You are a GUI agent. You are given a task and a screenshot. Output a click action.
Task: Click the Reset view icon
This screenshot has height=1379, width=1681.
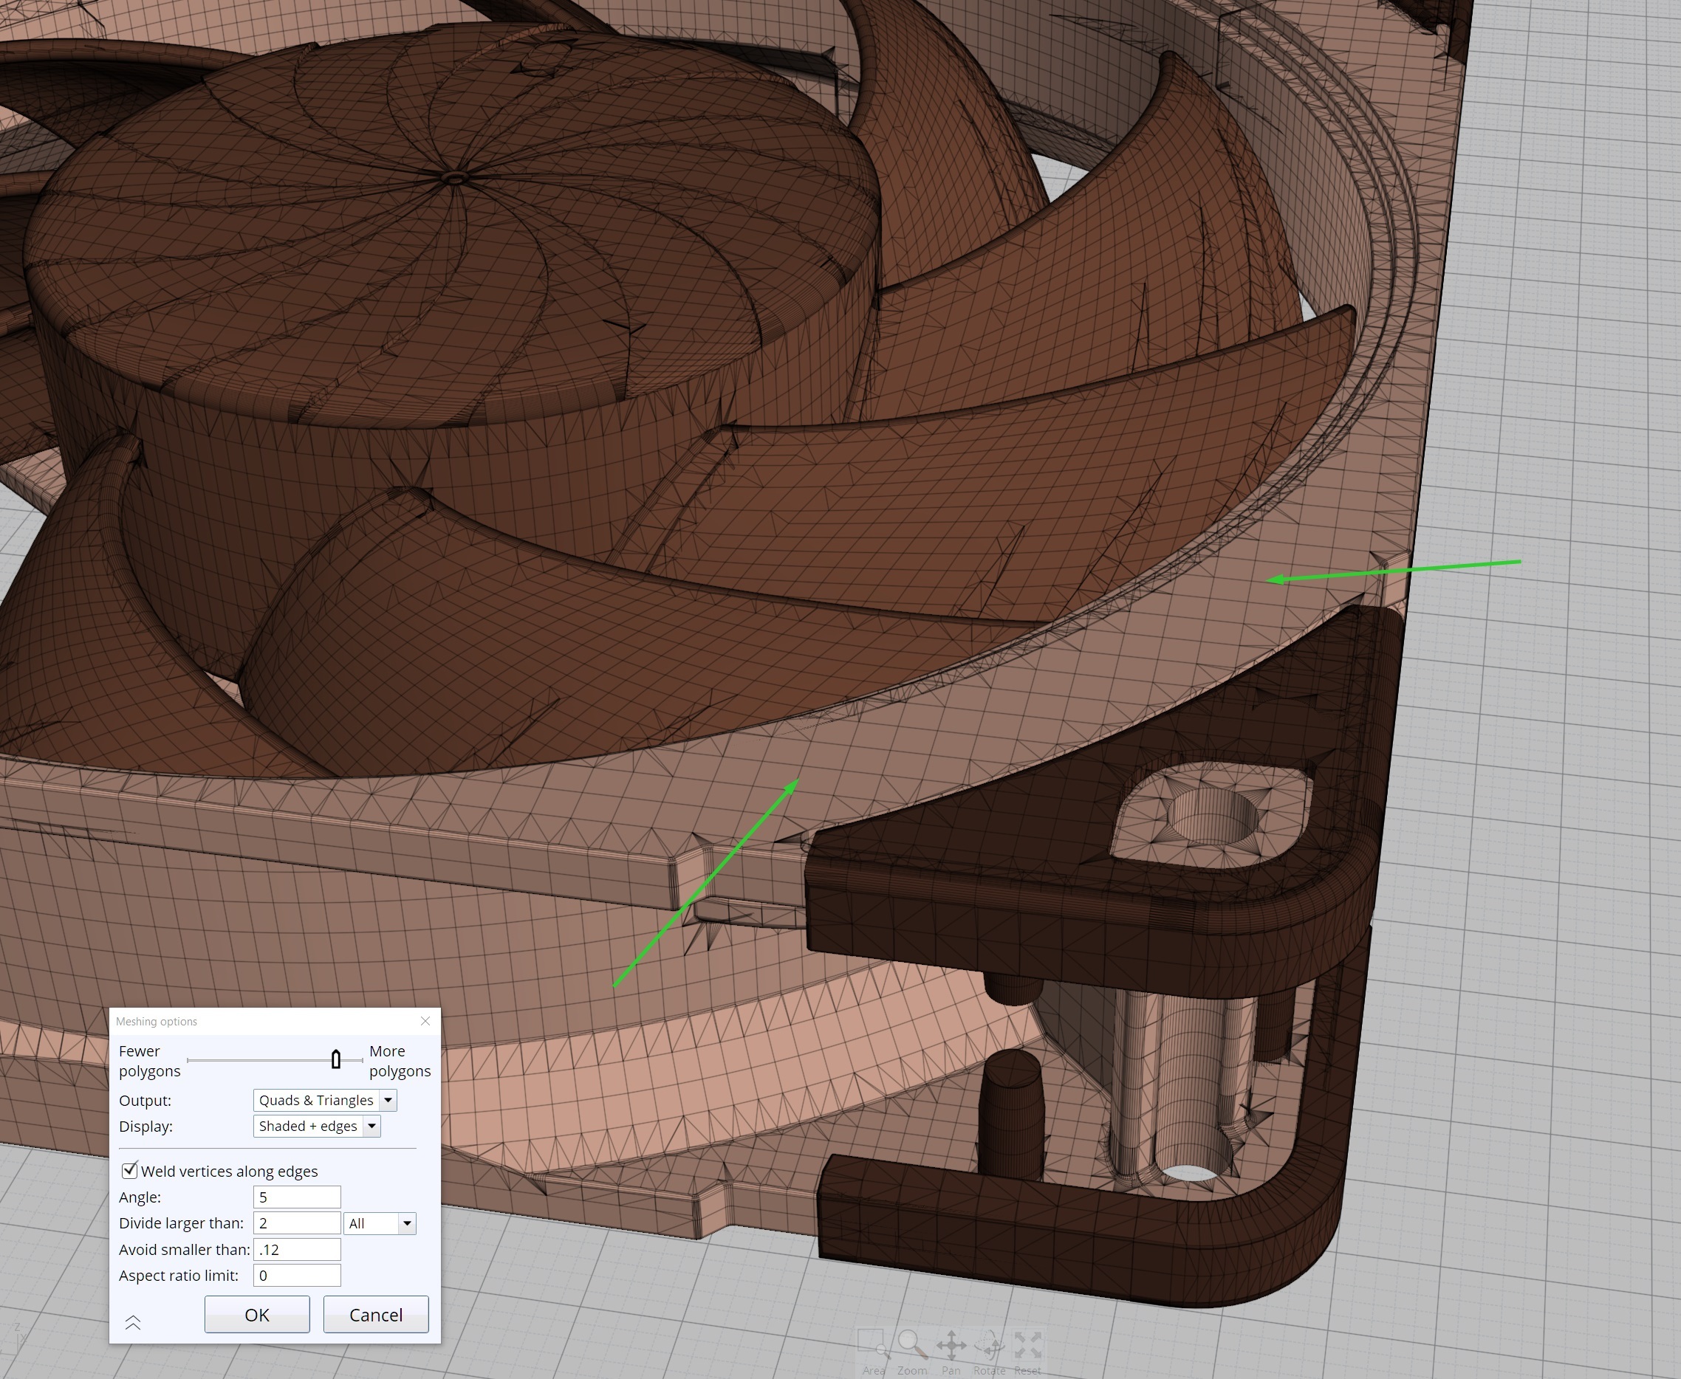[x=1027, y=1346]
